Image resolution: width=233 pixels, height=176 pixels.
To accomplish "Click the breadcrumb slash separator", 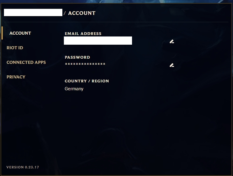I will 65,13.
